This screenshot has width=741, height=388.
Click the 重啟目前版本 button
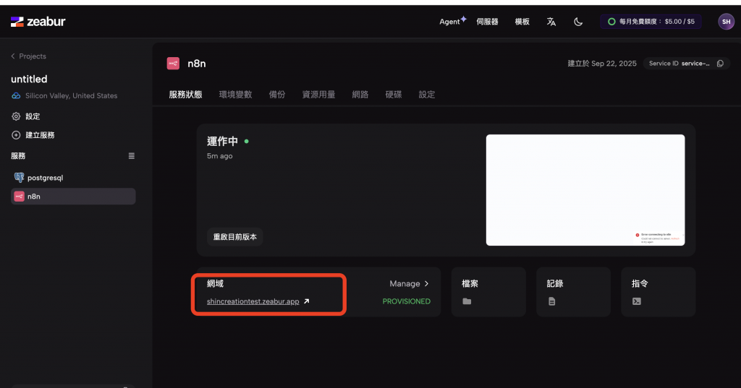pos(235,237)
